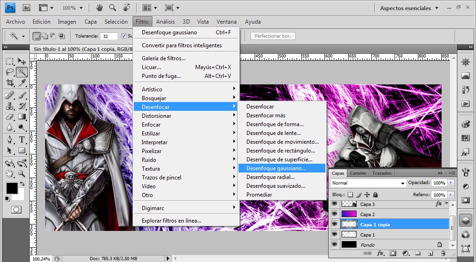Select the Eyedropper tool
This screenshot has height=262, width=476.
click(21, 83)
